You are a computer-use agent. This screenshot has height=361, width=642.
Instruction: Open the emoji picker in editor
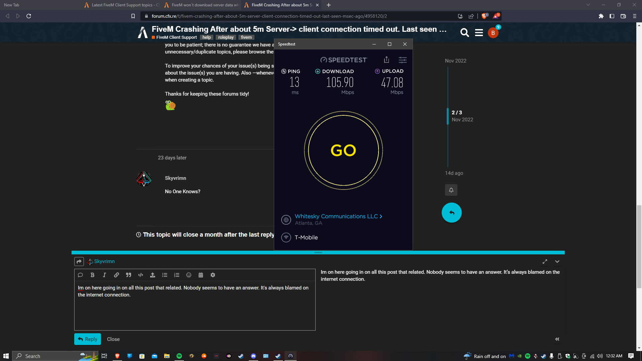coord(189,275)
